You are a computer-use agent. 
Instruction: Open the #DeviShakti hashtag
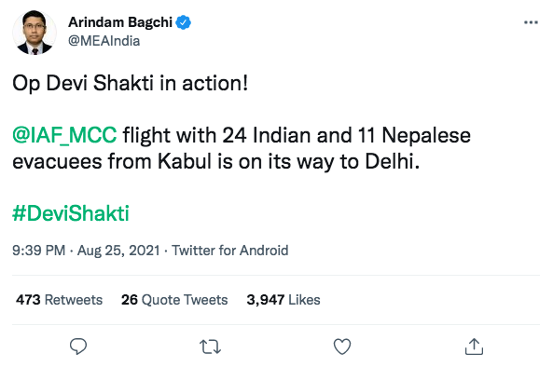click(71, 213)
